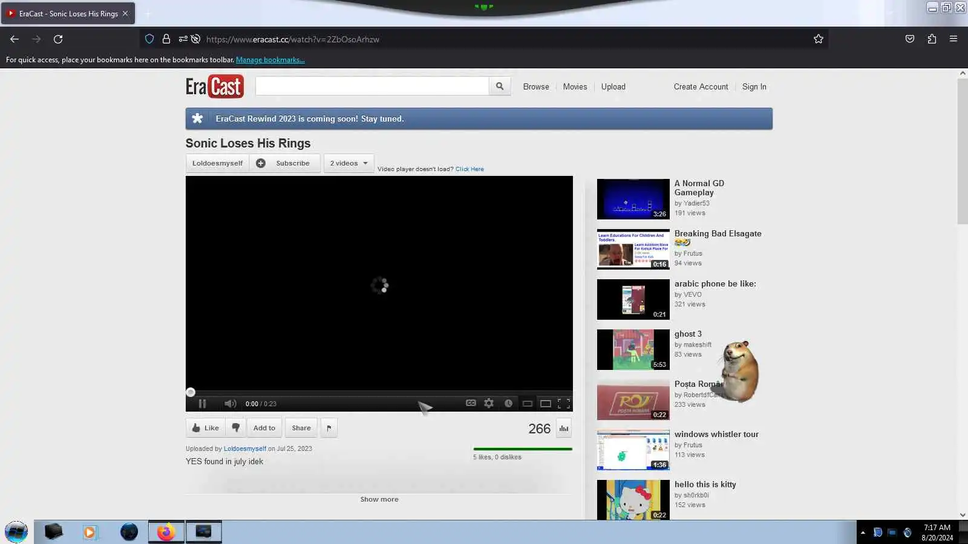Screen dimensions: 968x544
Task: Open 'windows whistler tour' video title
Action: coord(716,435)
